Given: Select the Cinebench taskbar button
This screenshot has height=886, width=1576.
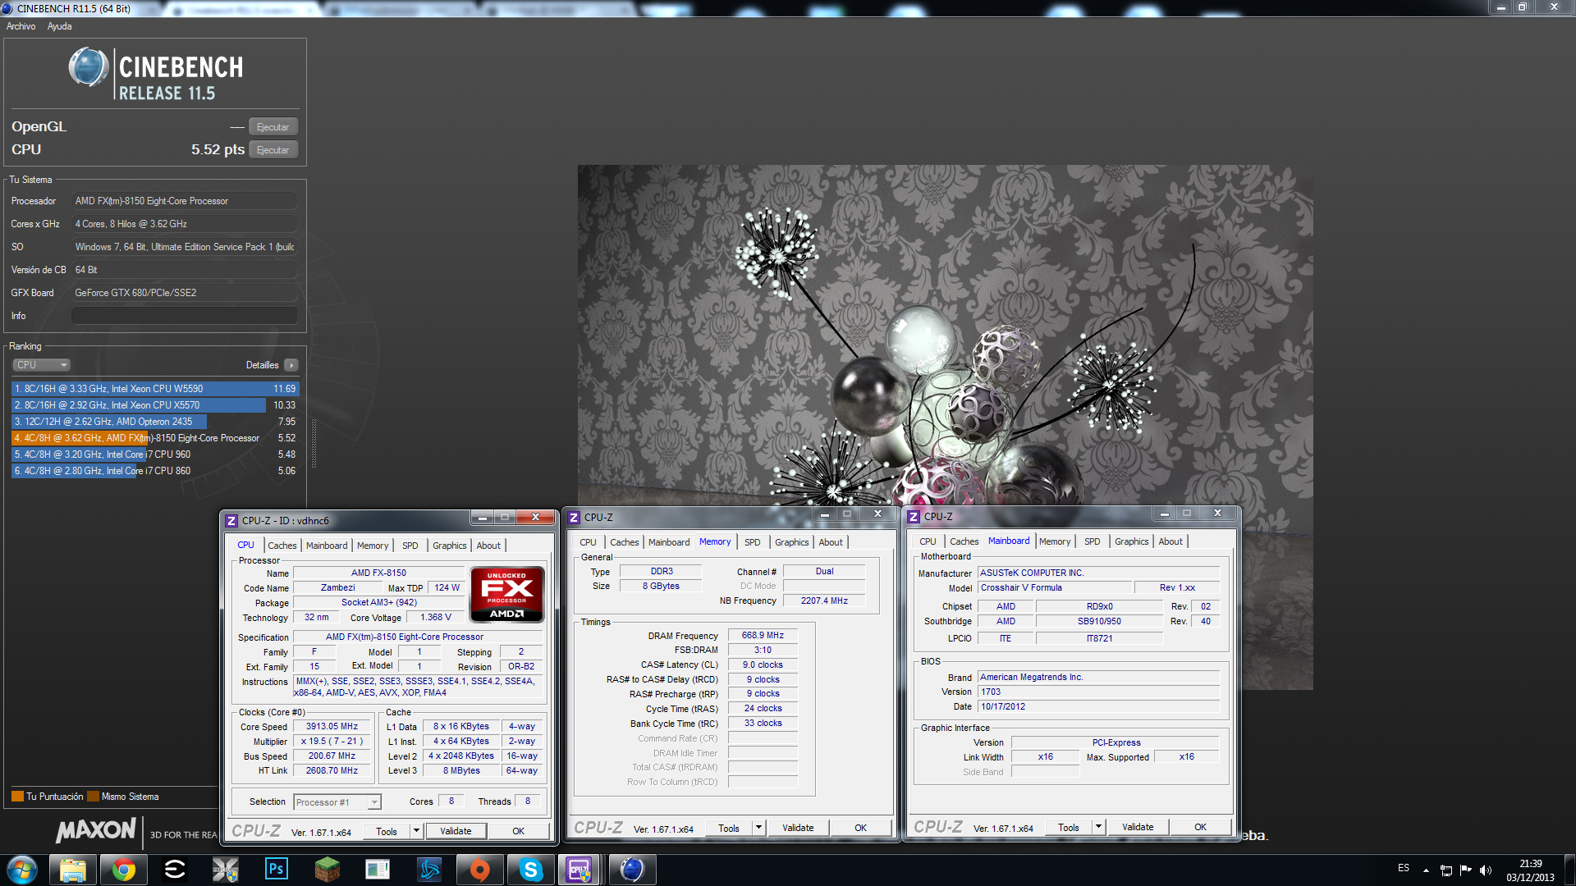Looking at the screenshot, I should tap(632, 870).
